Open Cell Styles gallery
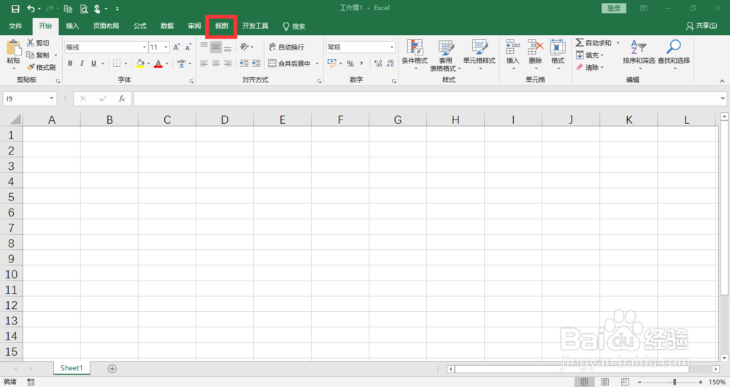Image resolution: width=730 pixels, height=387 pixels. [x=479, y=55]
